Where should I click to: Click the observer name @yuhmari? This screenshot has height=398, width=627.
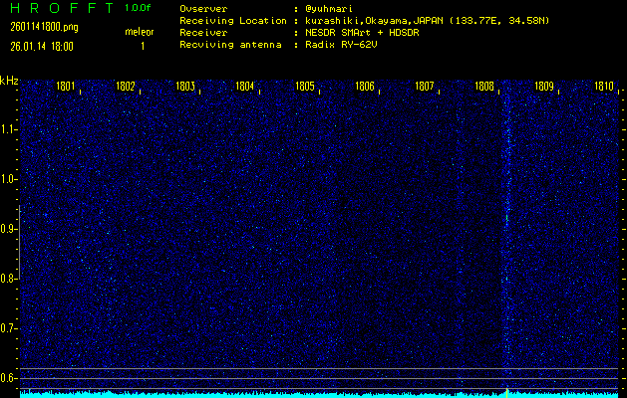[x=329, y=9]
